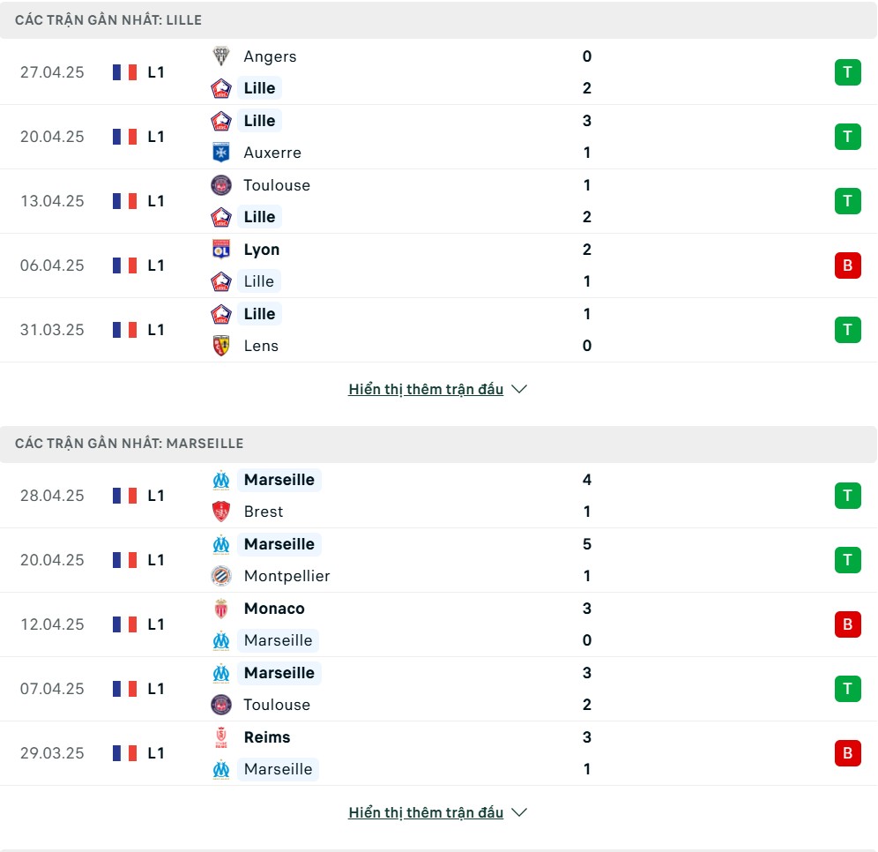
Task: Click the Montpellier club logo
Action: [221, 576]
